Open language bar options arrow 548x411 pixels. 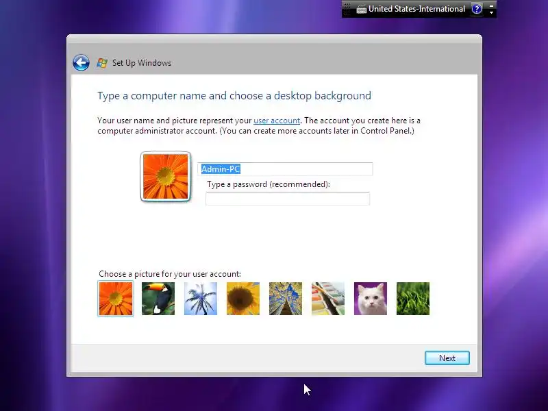(491, 12)
